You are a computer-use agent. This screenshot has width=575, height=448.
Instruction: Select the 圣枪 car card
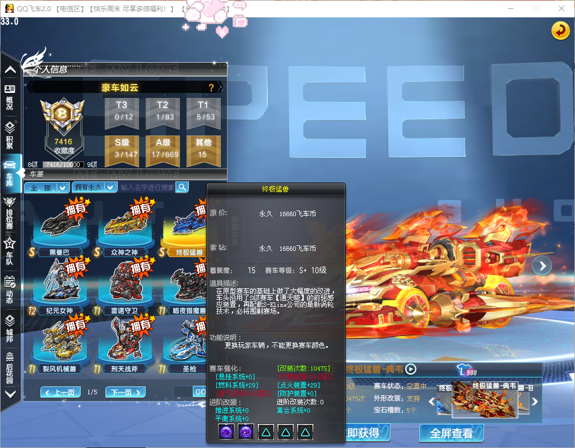point(184,344)
